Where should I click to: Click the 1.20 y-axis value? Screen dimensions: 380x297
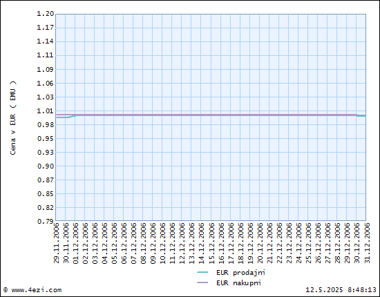46,14
